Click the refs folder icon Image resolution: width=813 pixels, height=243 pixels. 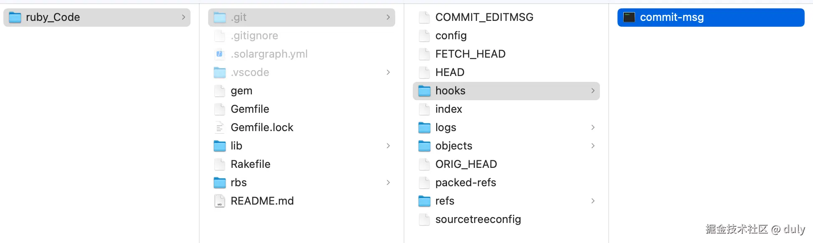(424, 201)
